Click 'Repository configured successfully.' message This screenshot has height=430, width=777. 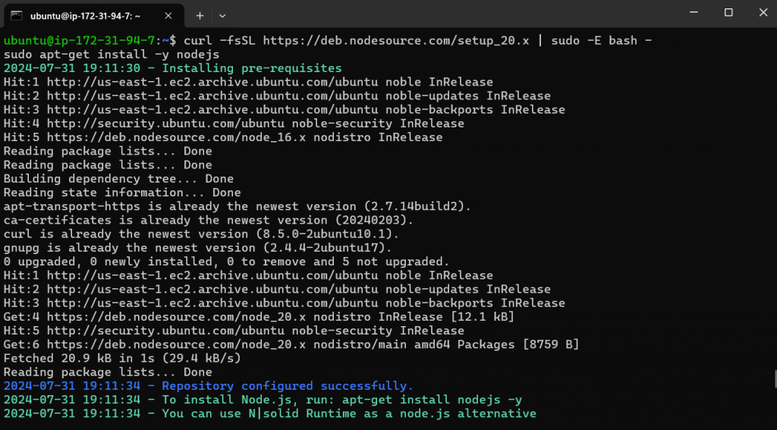click(x=209, y=386)
